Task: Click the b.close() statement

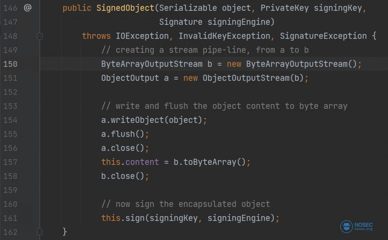Action: [x=123, y=176]
